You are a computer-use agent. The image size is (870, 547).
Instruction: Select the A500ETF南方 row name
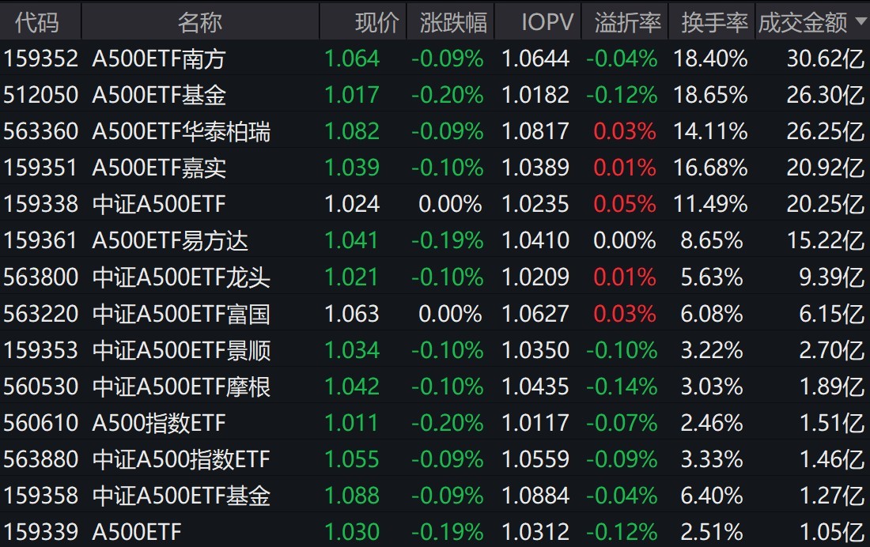(159, 58)
